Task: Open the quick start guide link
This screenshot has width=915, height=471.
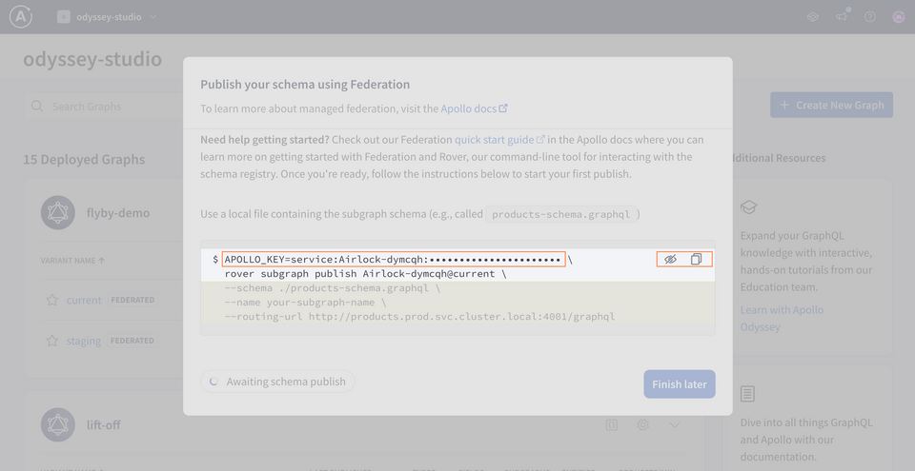Action: [499, 140]
